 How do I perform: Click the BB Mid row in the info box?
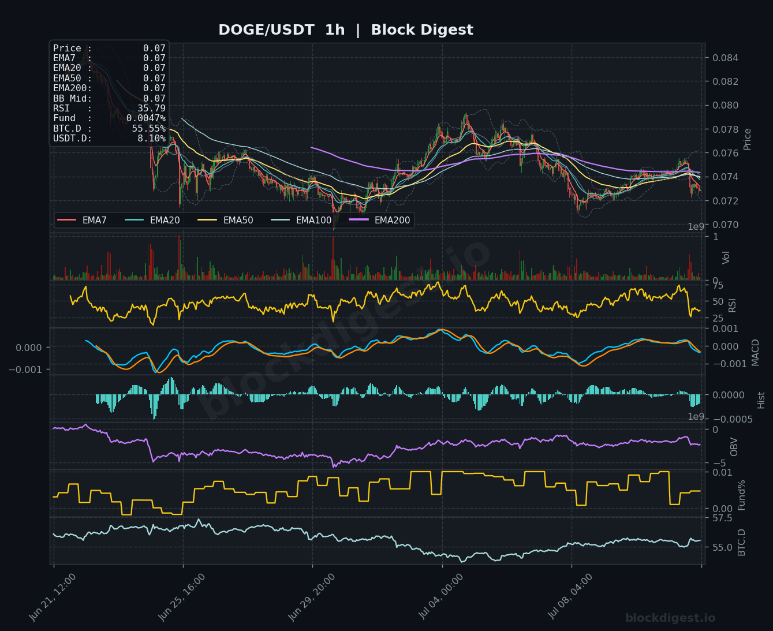point(109,98)
